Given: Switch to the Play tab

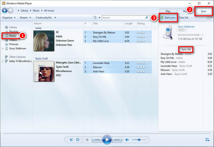Looking at the screenshot, I should point(168,11).
